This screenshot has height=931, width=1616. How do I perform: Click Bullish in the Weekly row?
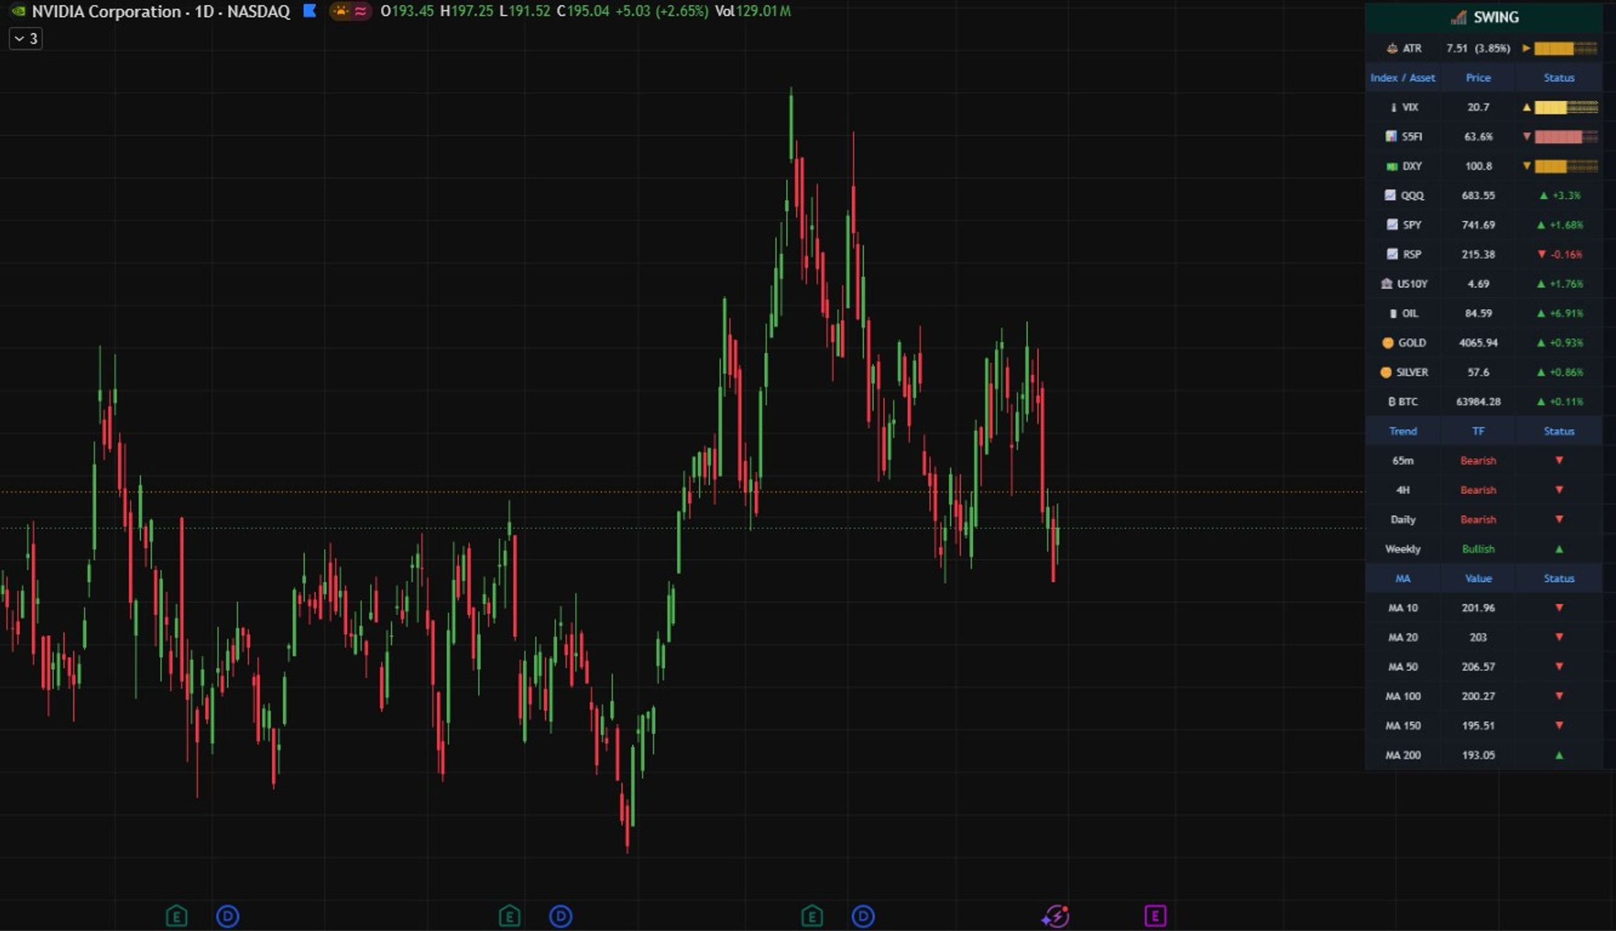click(1478, 549)
